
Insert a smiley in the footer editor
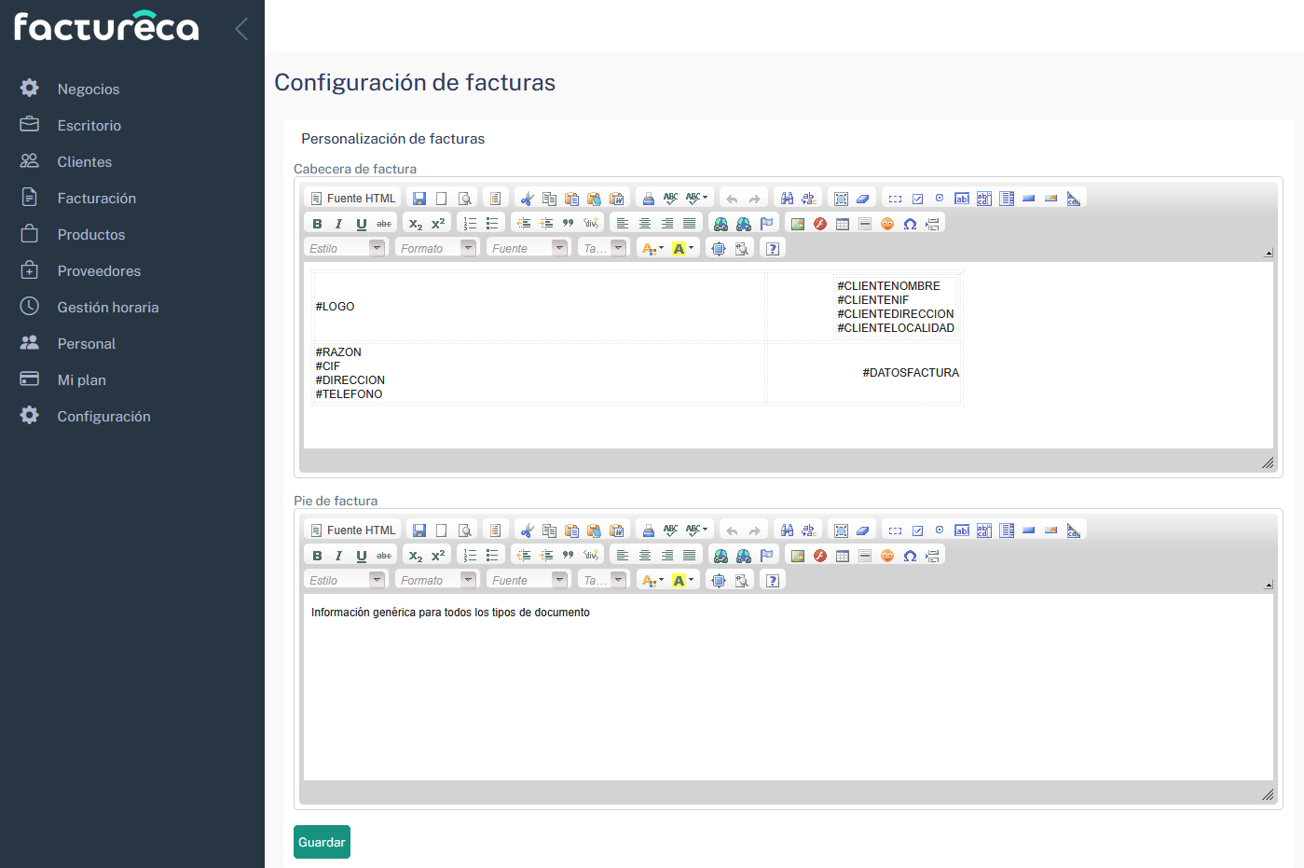pos(886,555)
